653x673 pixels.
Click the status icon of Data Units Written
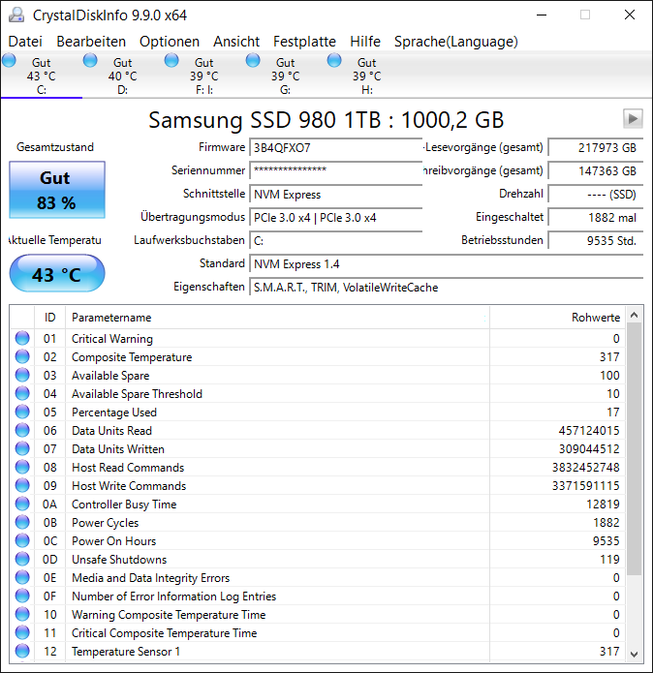(x=22, y=449)
